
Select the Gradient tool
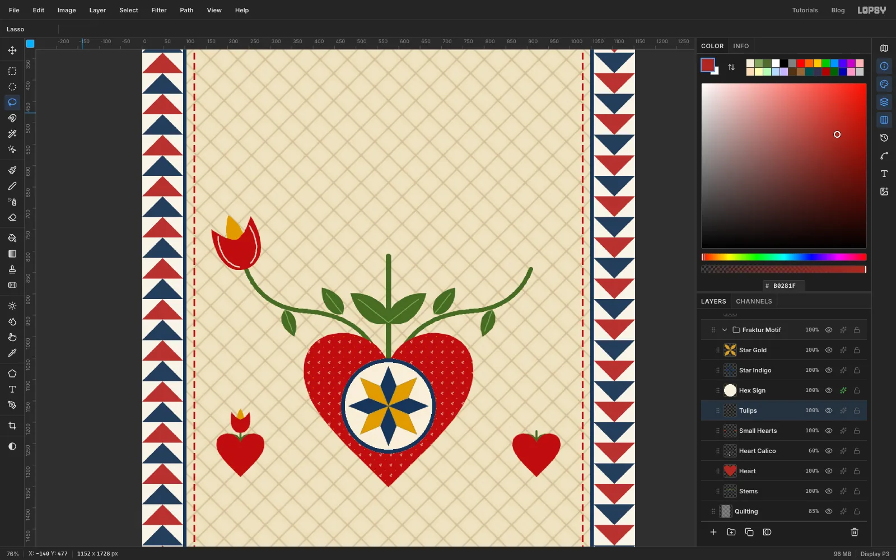(x=12, y=254)
